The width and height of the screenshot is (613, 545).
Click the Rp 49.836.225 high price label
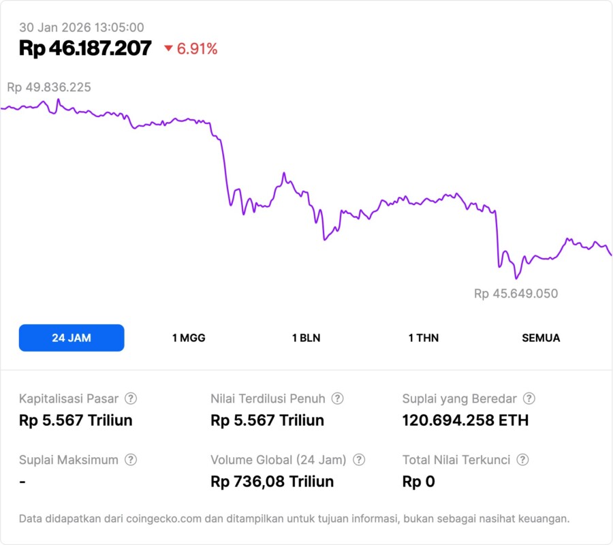pyautogui.click(x=49, y=87)
